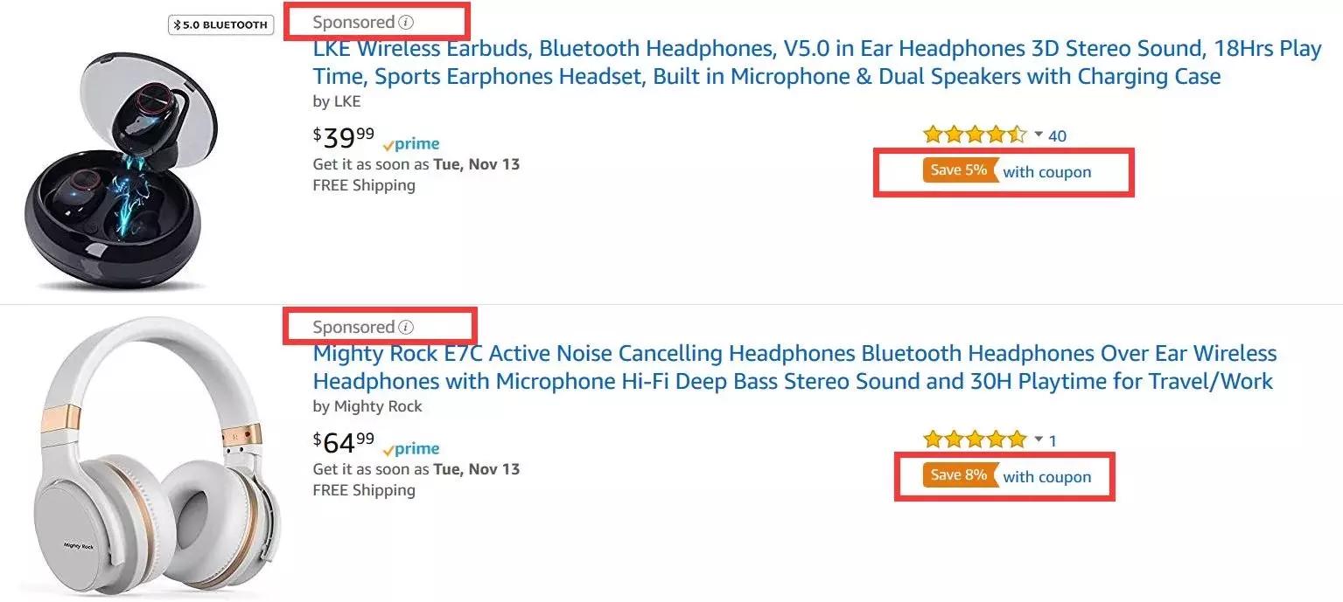The image size is (1343, 602).
Task: Click the Prime logo next to $64.99
Action: click(411, 449)
